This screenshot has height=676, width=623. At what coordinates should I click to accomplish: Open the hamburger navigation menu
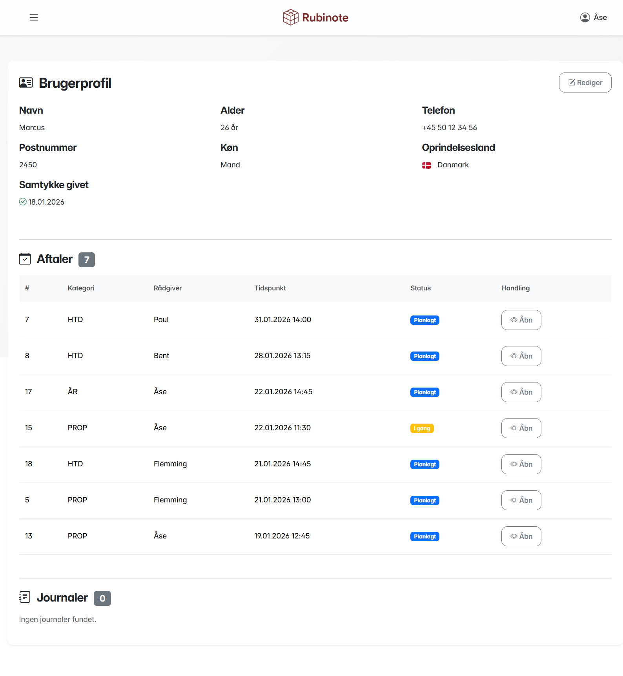pos(34,17)
